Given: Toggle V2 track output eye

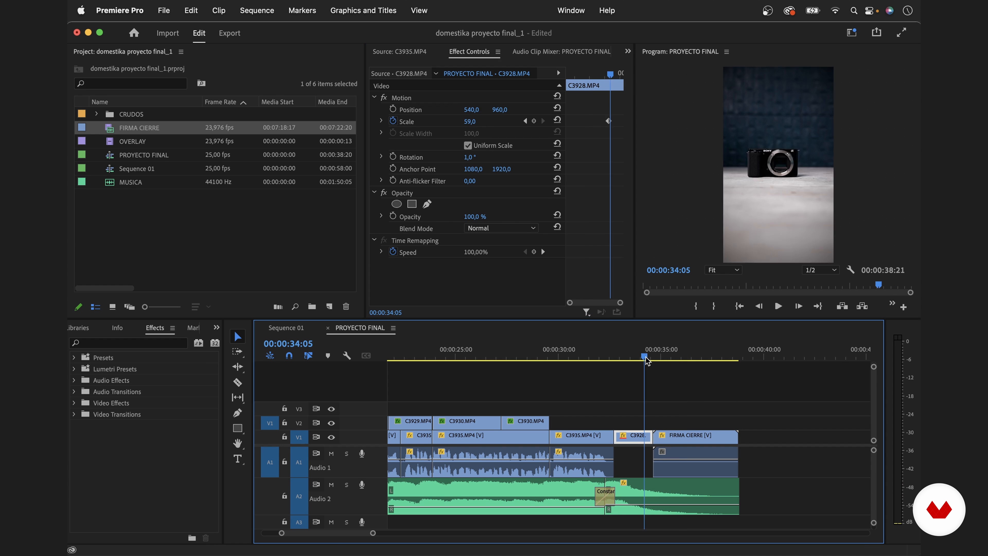Looking at the screenshot, I should (x=331, y=423).
